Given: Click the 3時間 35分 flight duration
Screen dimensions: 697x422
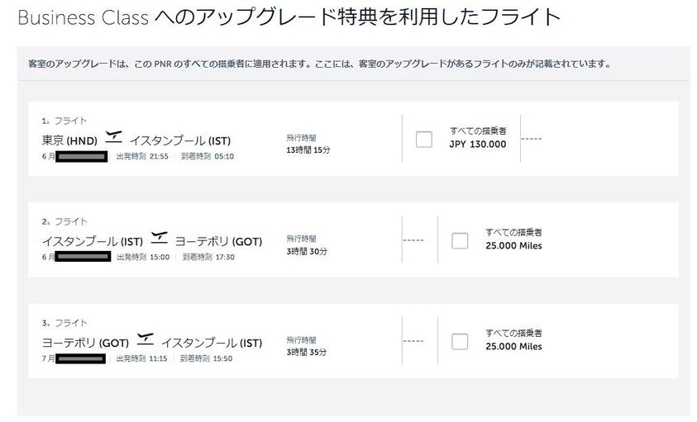Looking at the screenshot, I should pyautogui.click(x=307, y=352).
